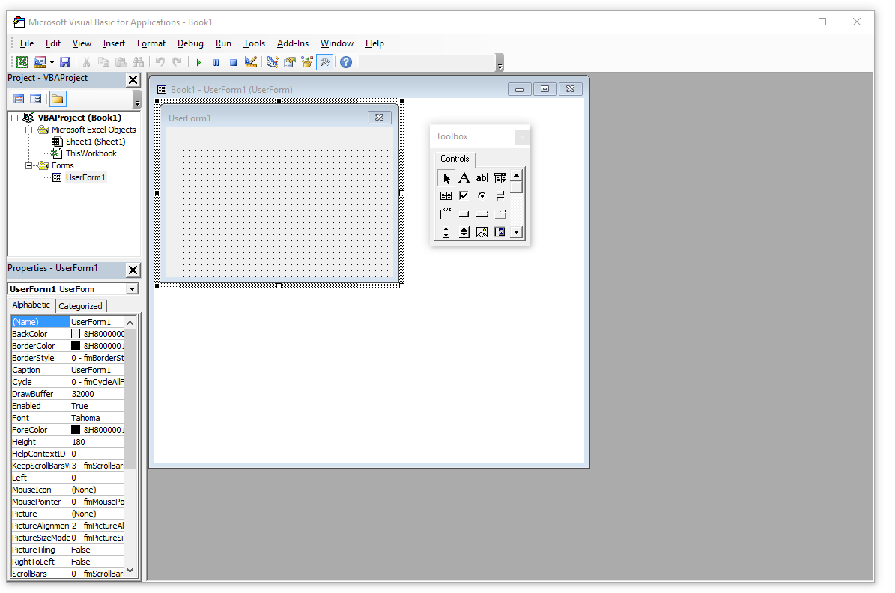Viewport: 895px width, 593px height.
Task: Save the workbook with the Save icon
Action: (x=65, y=62)
